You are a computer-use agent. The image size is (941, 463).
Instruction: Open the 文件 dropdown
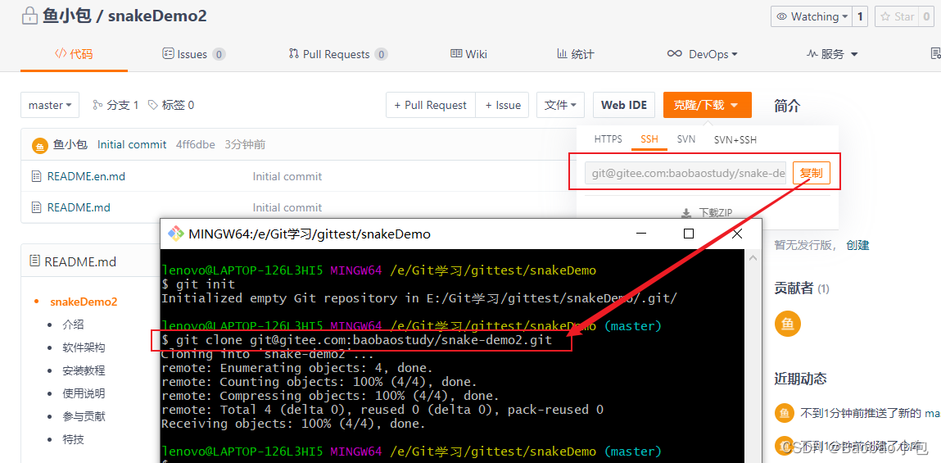click(560, 105)
